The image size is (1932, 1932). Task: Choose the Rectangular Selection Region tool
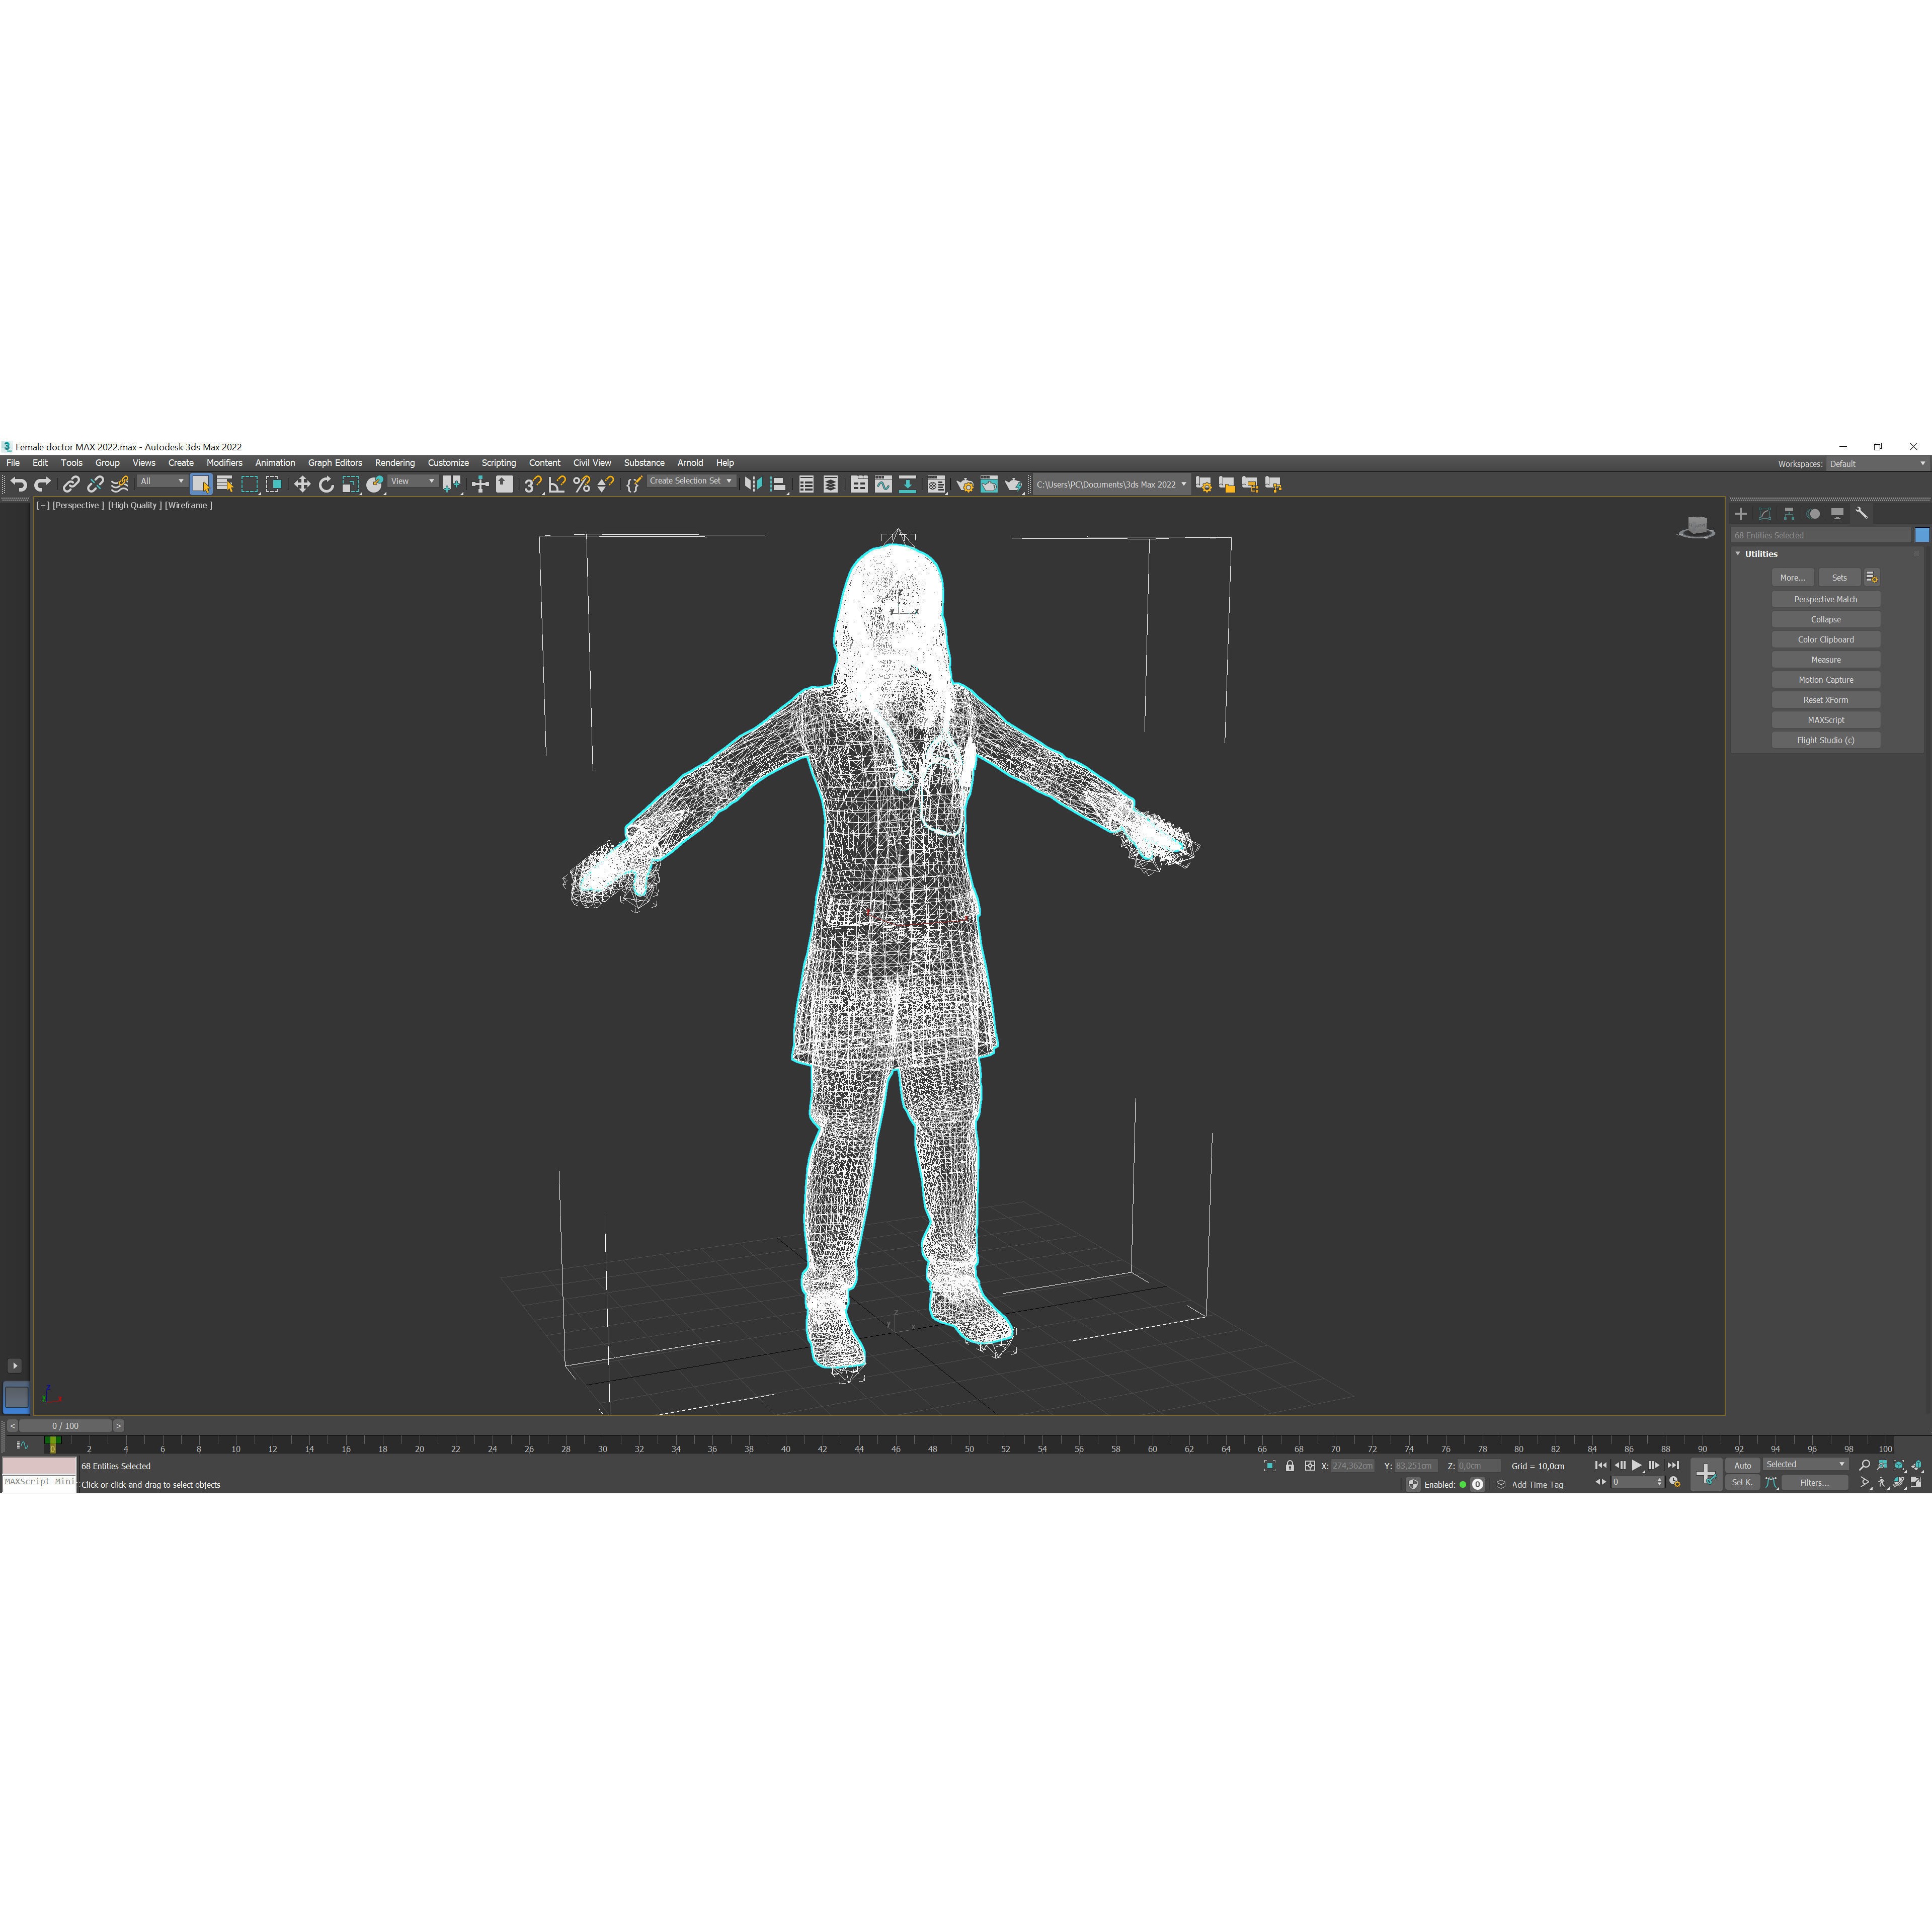pyautogui.click(x=250, y=484)
